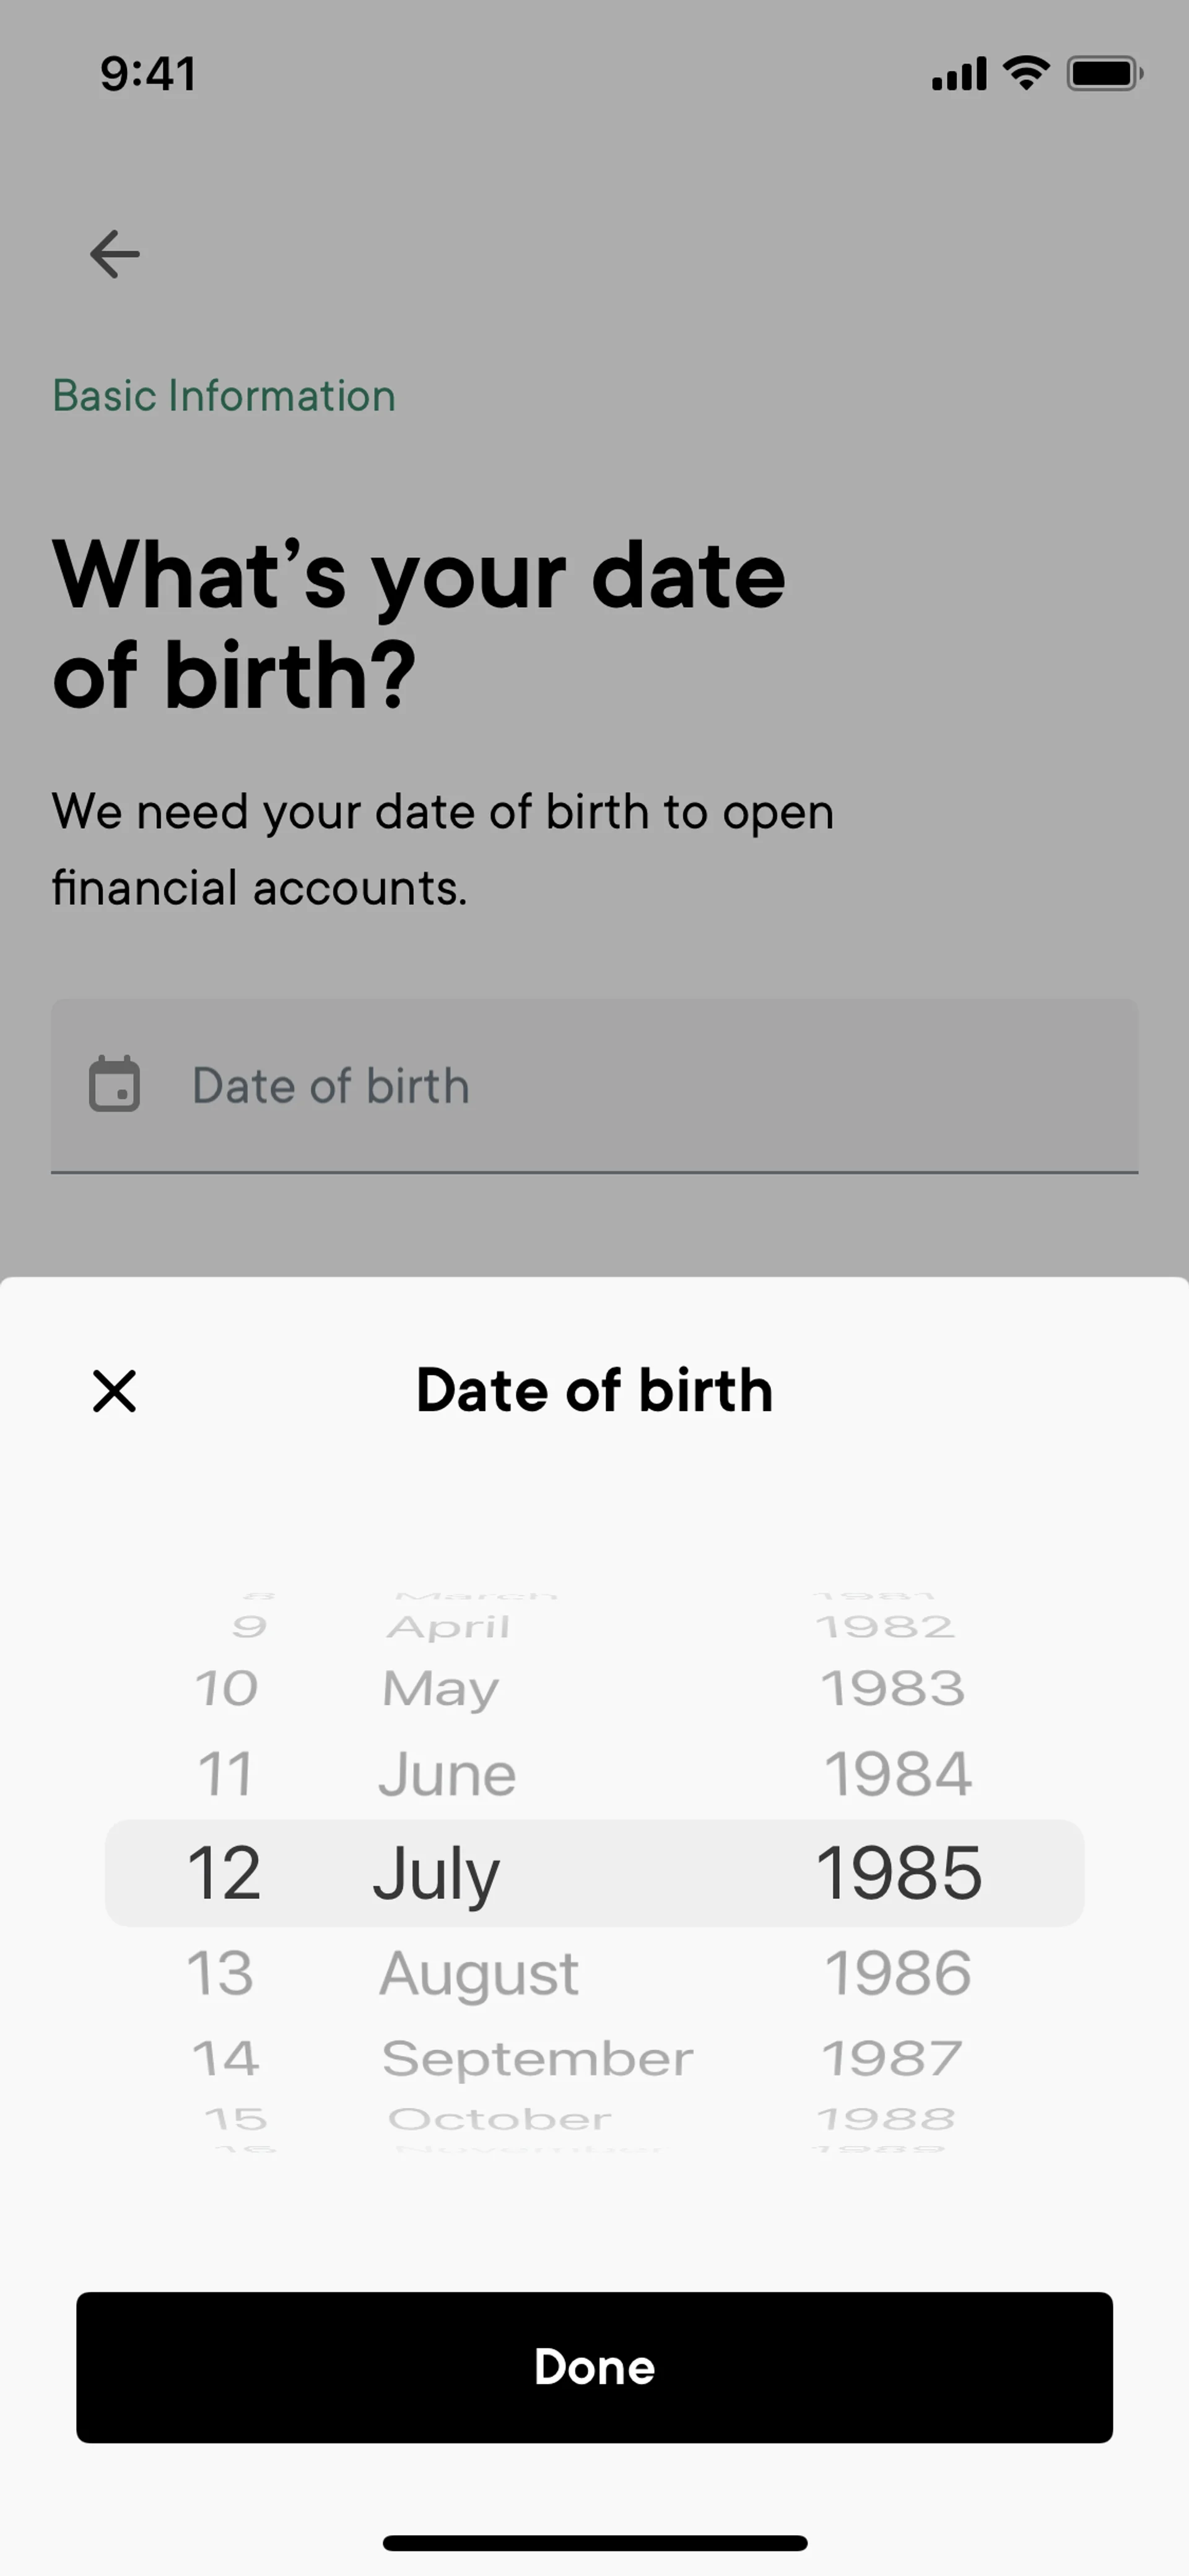Tap the back arrow icon
The height and width of the screenshot is (2576, 1189).
click(115, 254)
